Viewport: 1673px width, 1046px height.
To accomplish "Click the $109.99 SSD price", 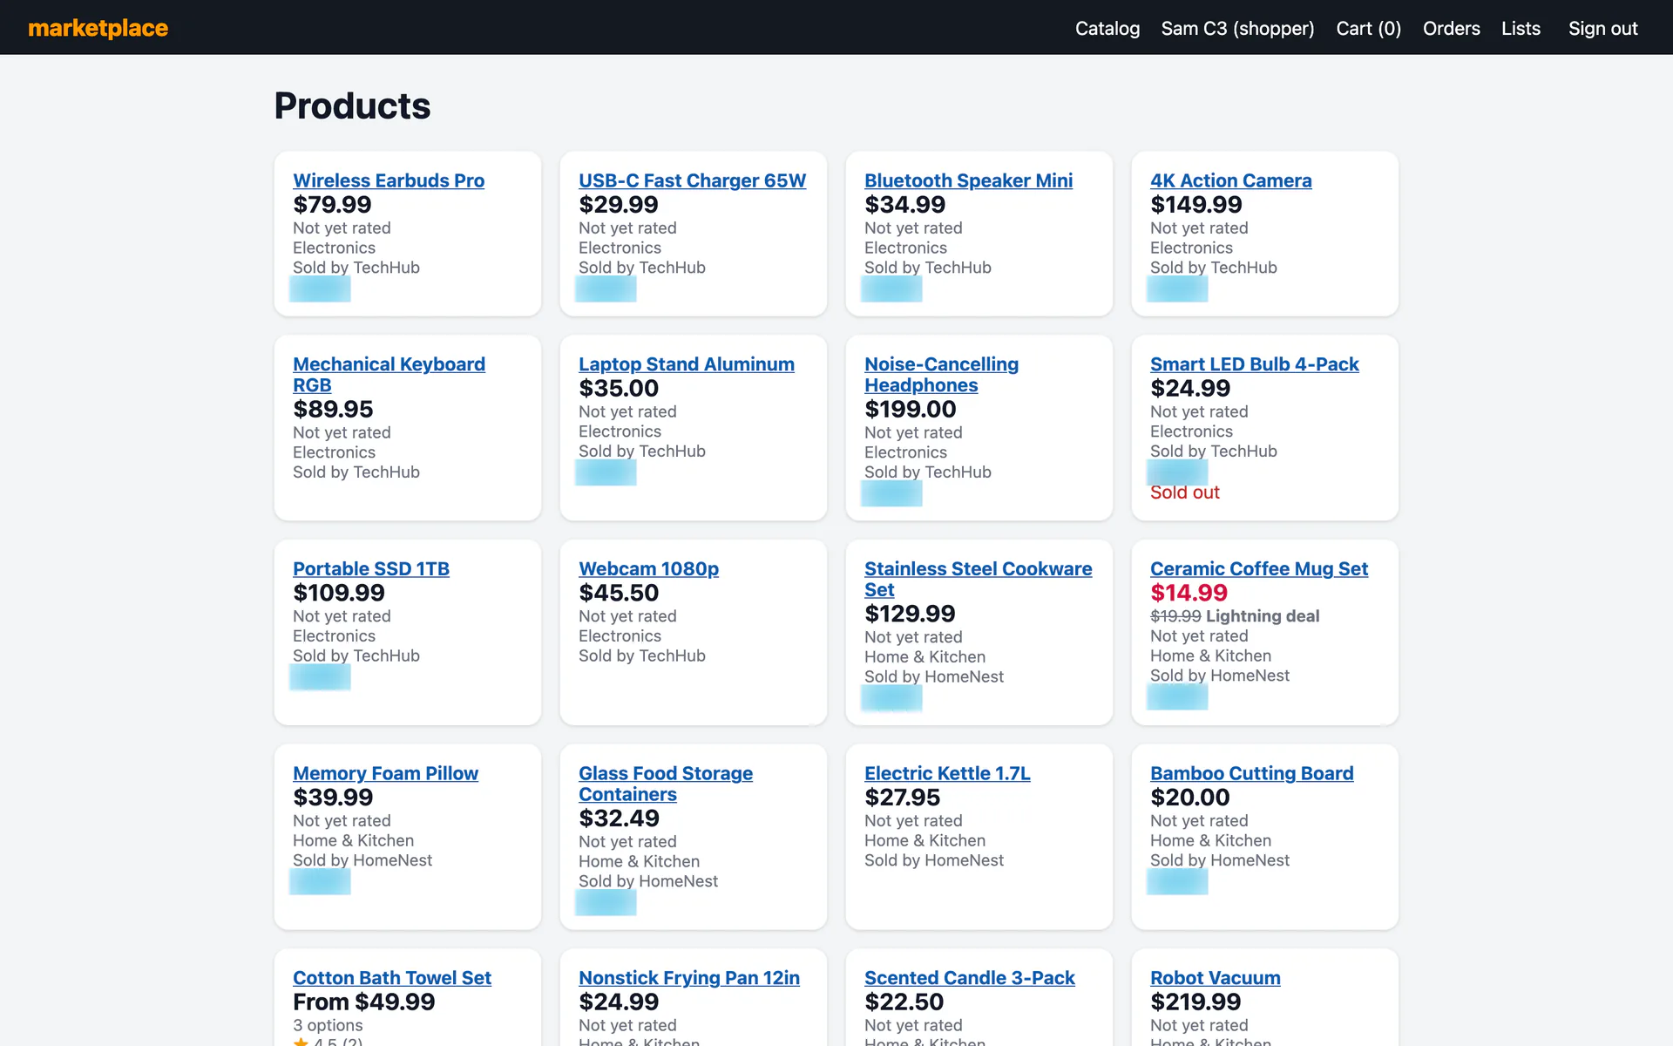I will 339,593.
